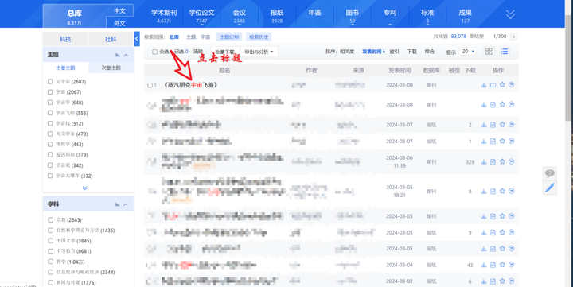Show chart visualization for 主题 panel

118,55
